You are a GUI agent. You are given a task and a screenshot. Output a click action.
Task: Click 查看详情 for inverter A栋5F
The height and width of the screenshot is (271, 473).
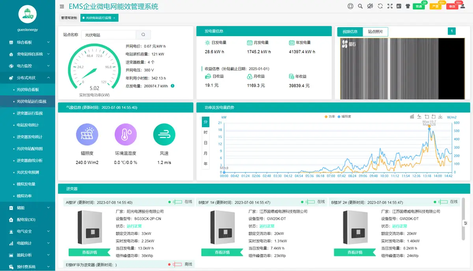[x=89, y=252]
